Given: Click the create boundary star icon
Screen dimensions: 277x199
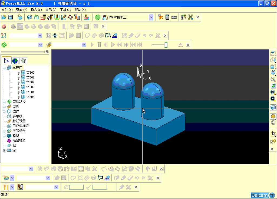Looking at the screenshot, I should [x=4, y=36].
